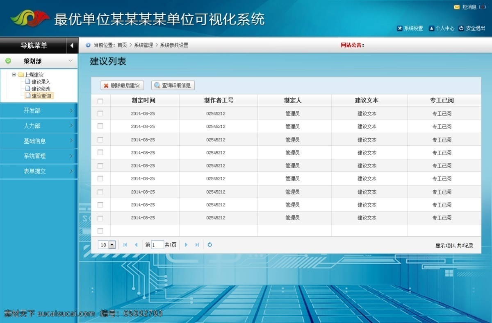The height and width of the screenshot is (323, 492).
Task: Open the 人力部 menu section
Action: coord(39,126)
